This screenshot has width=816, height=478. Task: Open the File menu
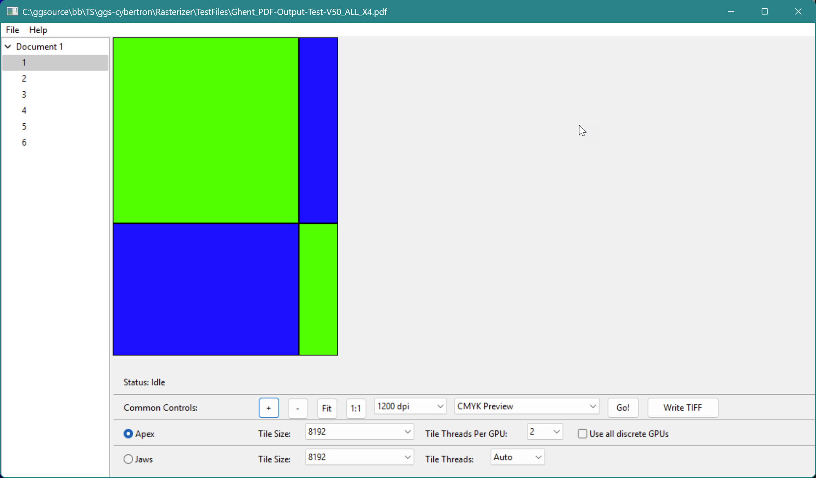pyautogui.click(x=12, y=30)
